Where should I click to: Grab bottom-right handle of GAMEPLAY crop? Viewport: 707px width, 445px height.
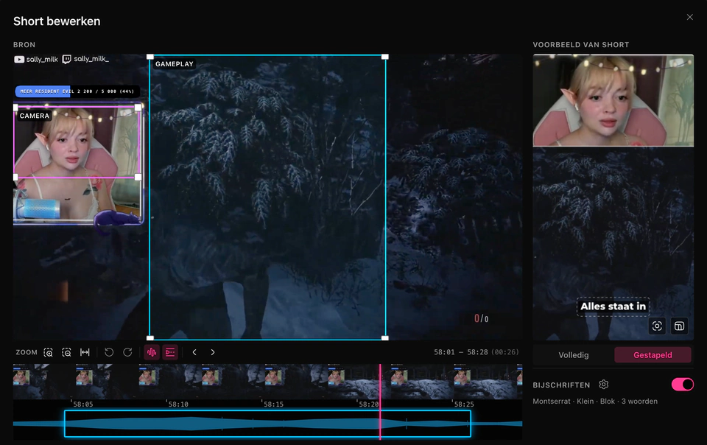(x=385, y=338)
